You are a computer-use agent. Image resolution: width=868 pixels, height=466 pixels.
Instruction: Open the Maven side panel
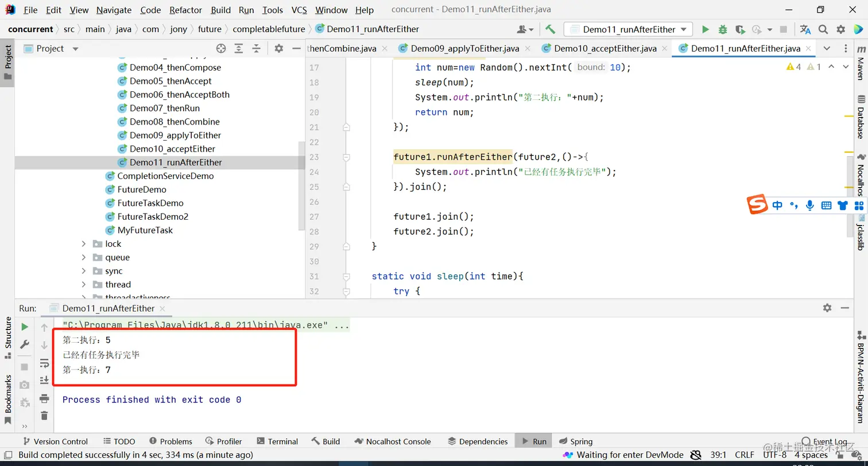861,64
